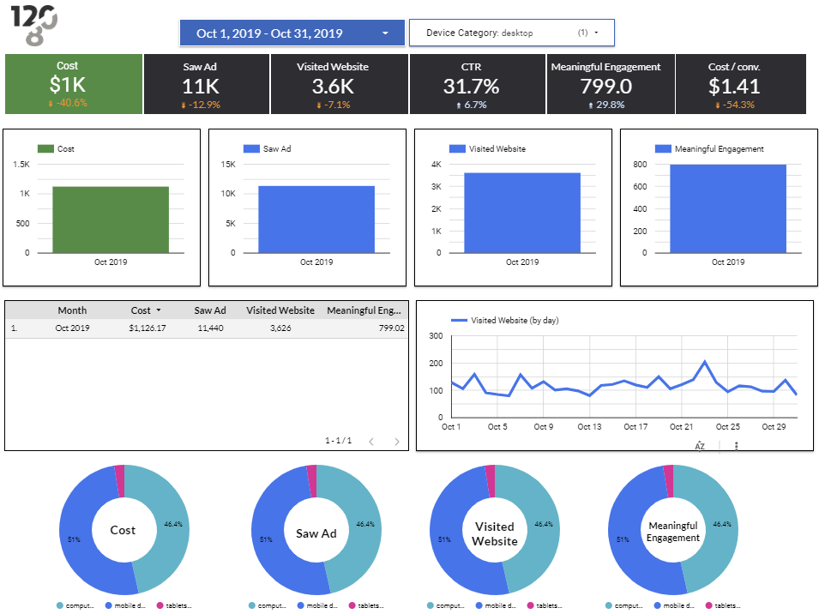The height and width of the screenshot is (614, 819).
Task: Click the Month column header in the table
Action: click(72, 310)
